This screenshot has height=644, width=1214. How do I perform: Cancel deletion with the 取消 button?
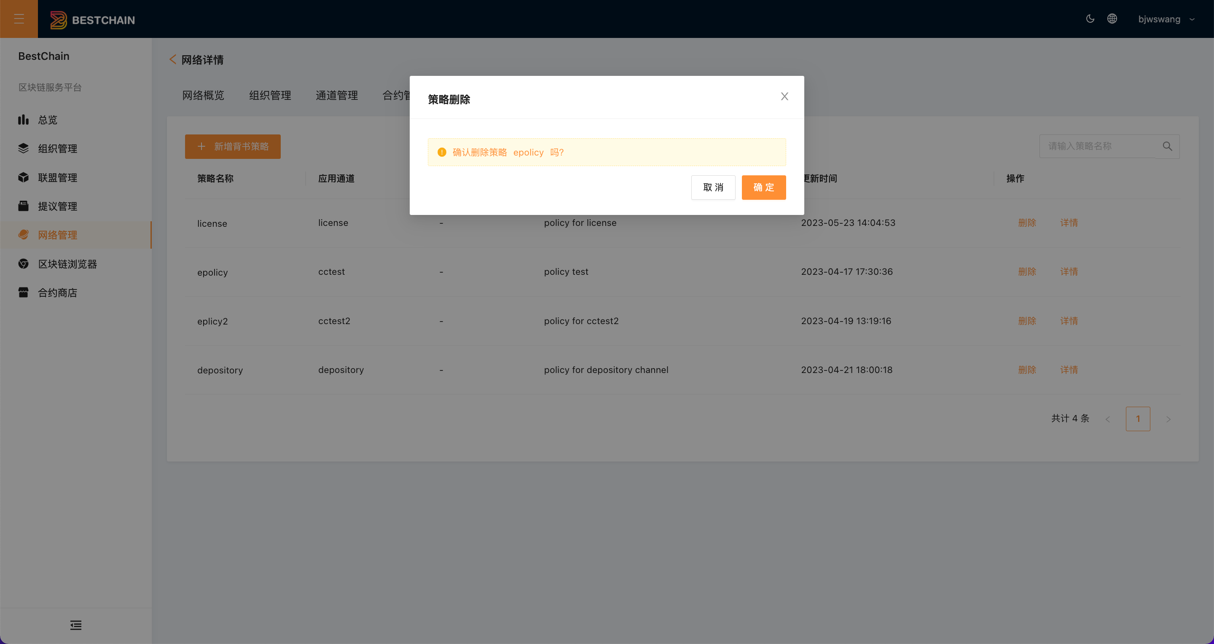tap(713, 188)
